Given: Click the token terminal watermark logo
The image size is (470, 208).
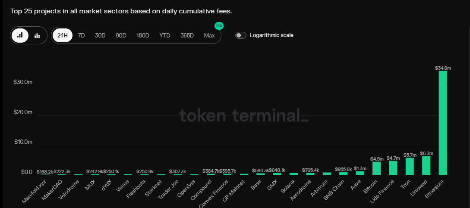Looking at the screenshot, I should coord(244,115).
